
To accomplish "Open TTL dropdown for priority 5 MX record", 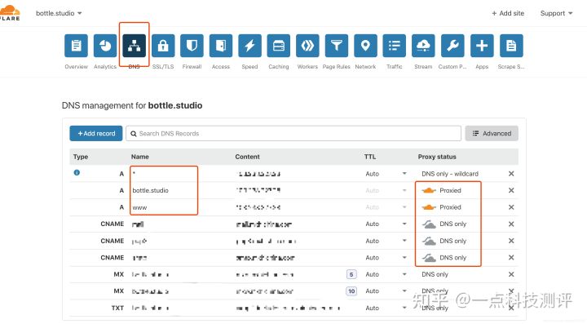I will point(404,274).
